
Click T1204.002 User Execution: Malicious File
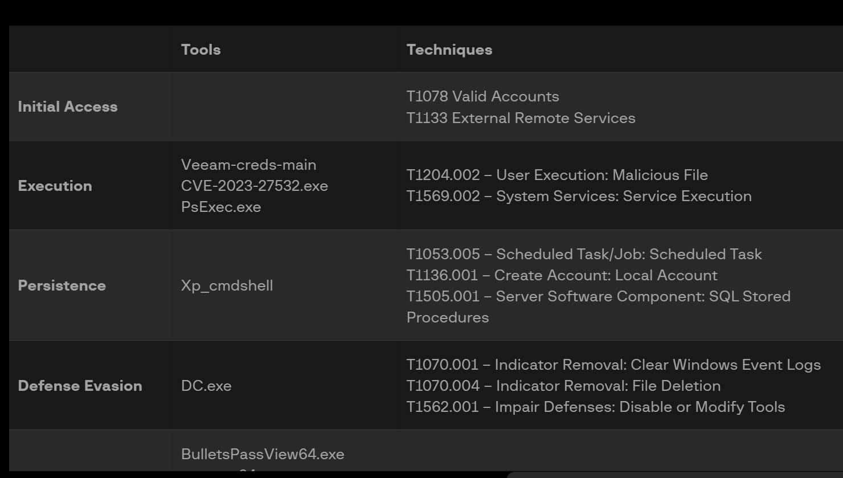(557, 175)
